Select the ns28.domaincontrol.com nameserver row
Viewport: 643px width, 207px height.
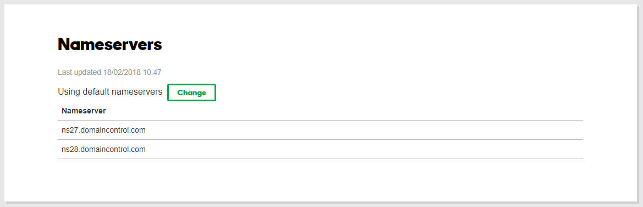pyautogui.click(x=320, y=149)
